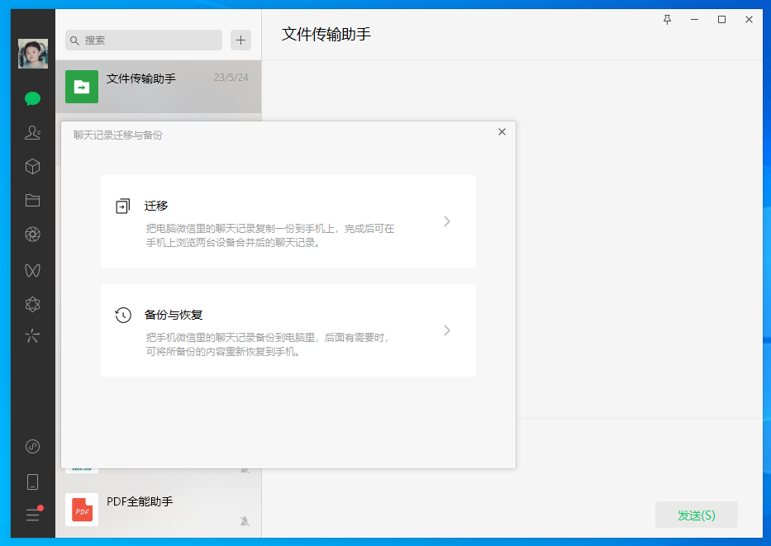Click inside the 搜索 search field

click(x=143, y=40)
